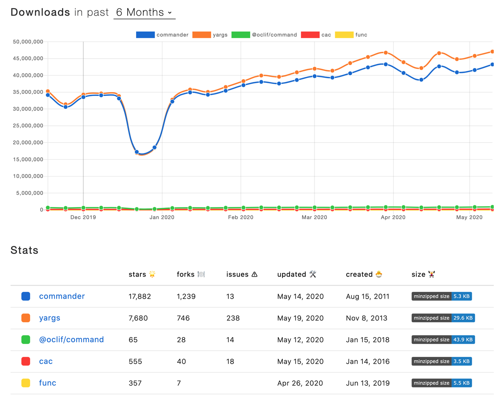Click yargs issues count 238
The width and height of the screenshot is (503, 403).
point(233,319)
